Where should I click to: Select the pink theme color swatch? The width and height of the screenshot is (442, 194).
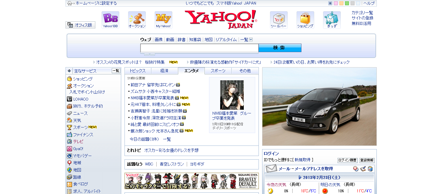point(336,3)
